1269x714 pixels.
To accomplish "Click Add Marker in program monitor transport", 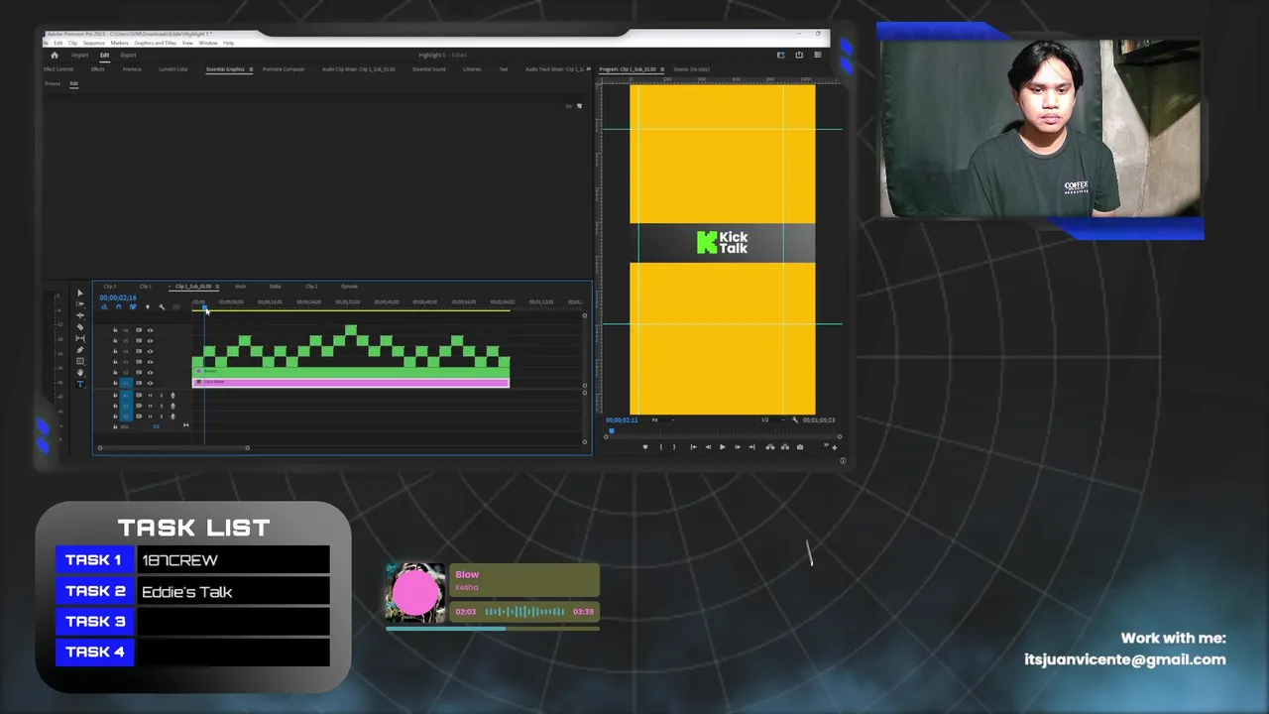I will (645, 447).
